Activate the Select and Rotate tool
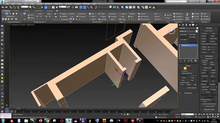The height and width of the screenshot is (123, 220). pyautogui.click(x=49, y=7)
